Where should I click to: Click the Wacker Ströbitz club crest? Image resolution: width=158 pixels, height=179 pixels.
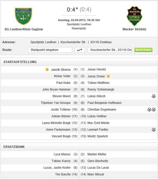(x=134, y=16)
